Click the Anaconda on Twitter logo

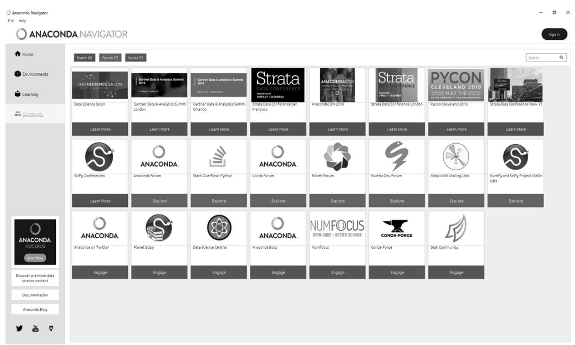coord(100,228)
